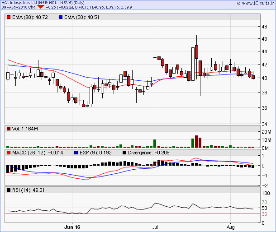This screenshot has height=232, width=276.
Task: Click the 10M volume axis label
Action: (x=266, y=140)
